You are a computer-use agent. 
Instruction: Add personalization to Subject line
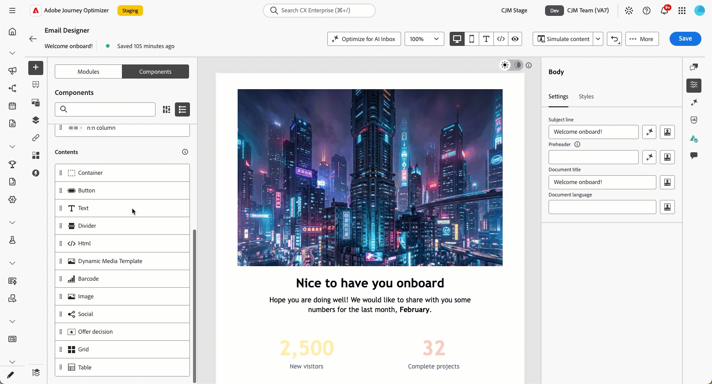667,132
